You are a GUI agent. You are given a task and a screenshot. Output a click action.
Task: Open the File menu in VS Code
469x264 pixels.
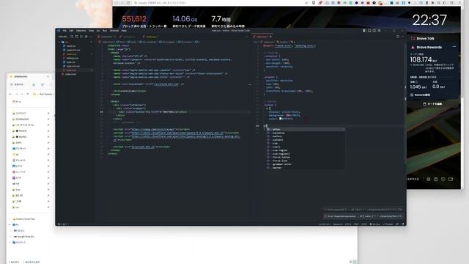[64, 31]
